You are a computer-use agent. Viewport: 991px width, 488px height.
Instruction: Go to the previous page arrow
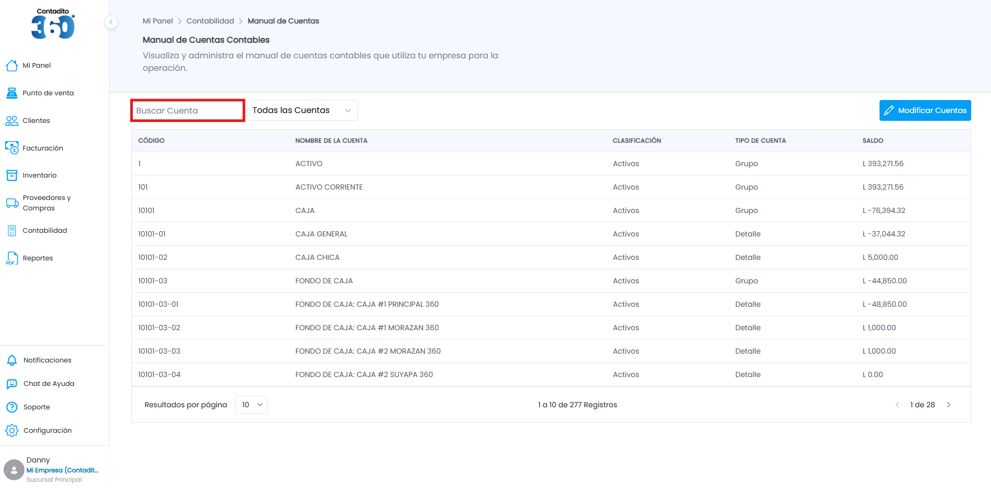pyautogui.click(x=897, y=405)
